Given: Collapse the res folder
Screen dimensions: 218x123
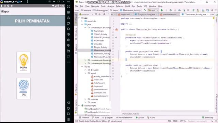Looking at the screenshot, I should [82, 67].
